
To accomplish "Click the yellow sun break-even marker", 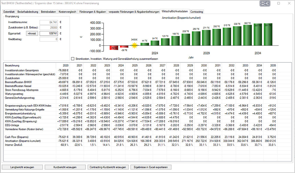I will [x=134, y=45].
